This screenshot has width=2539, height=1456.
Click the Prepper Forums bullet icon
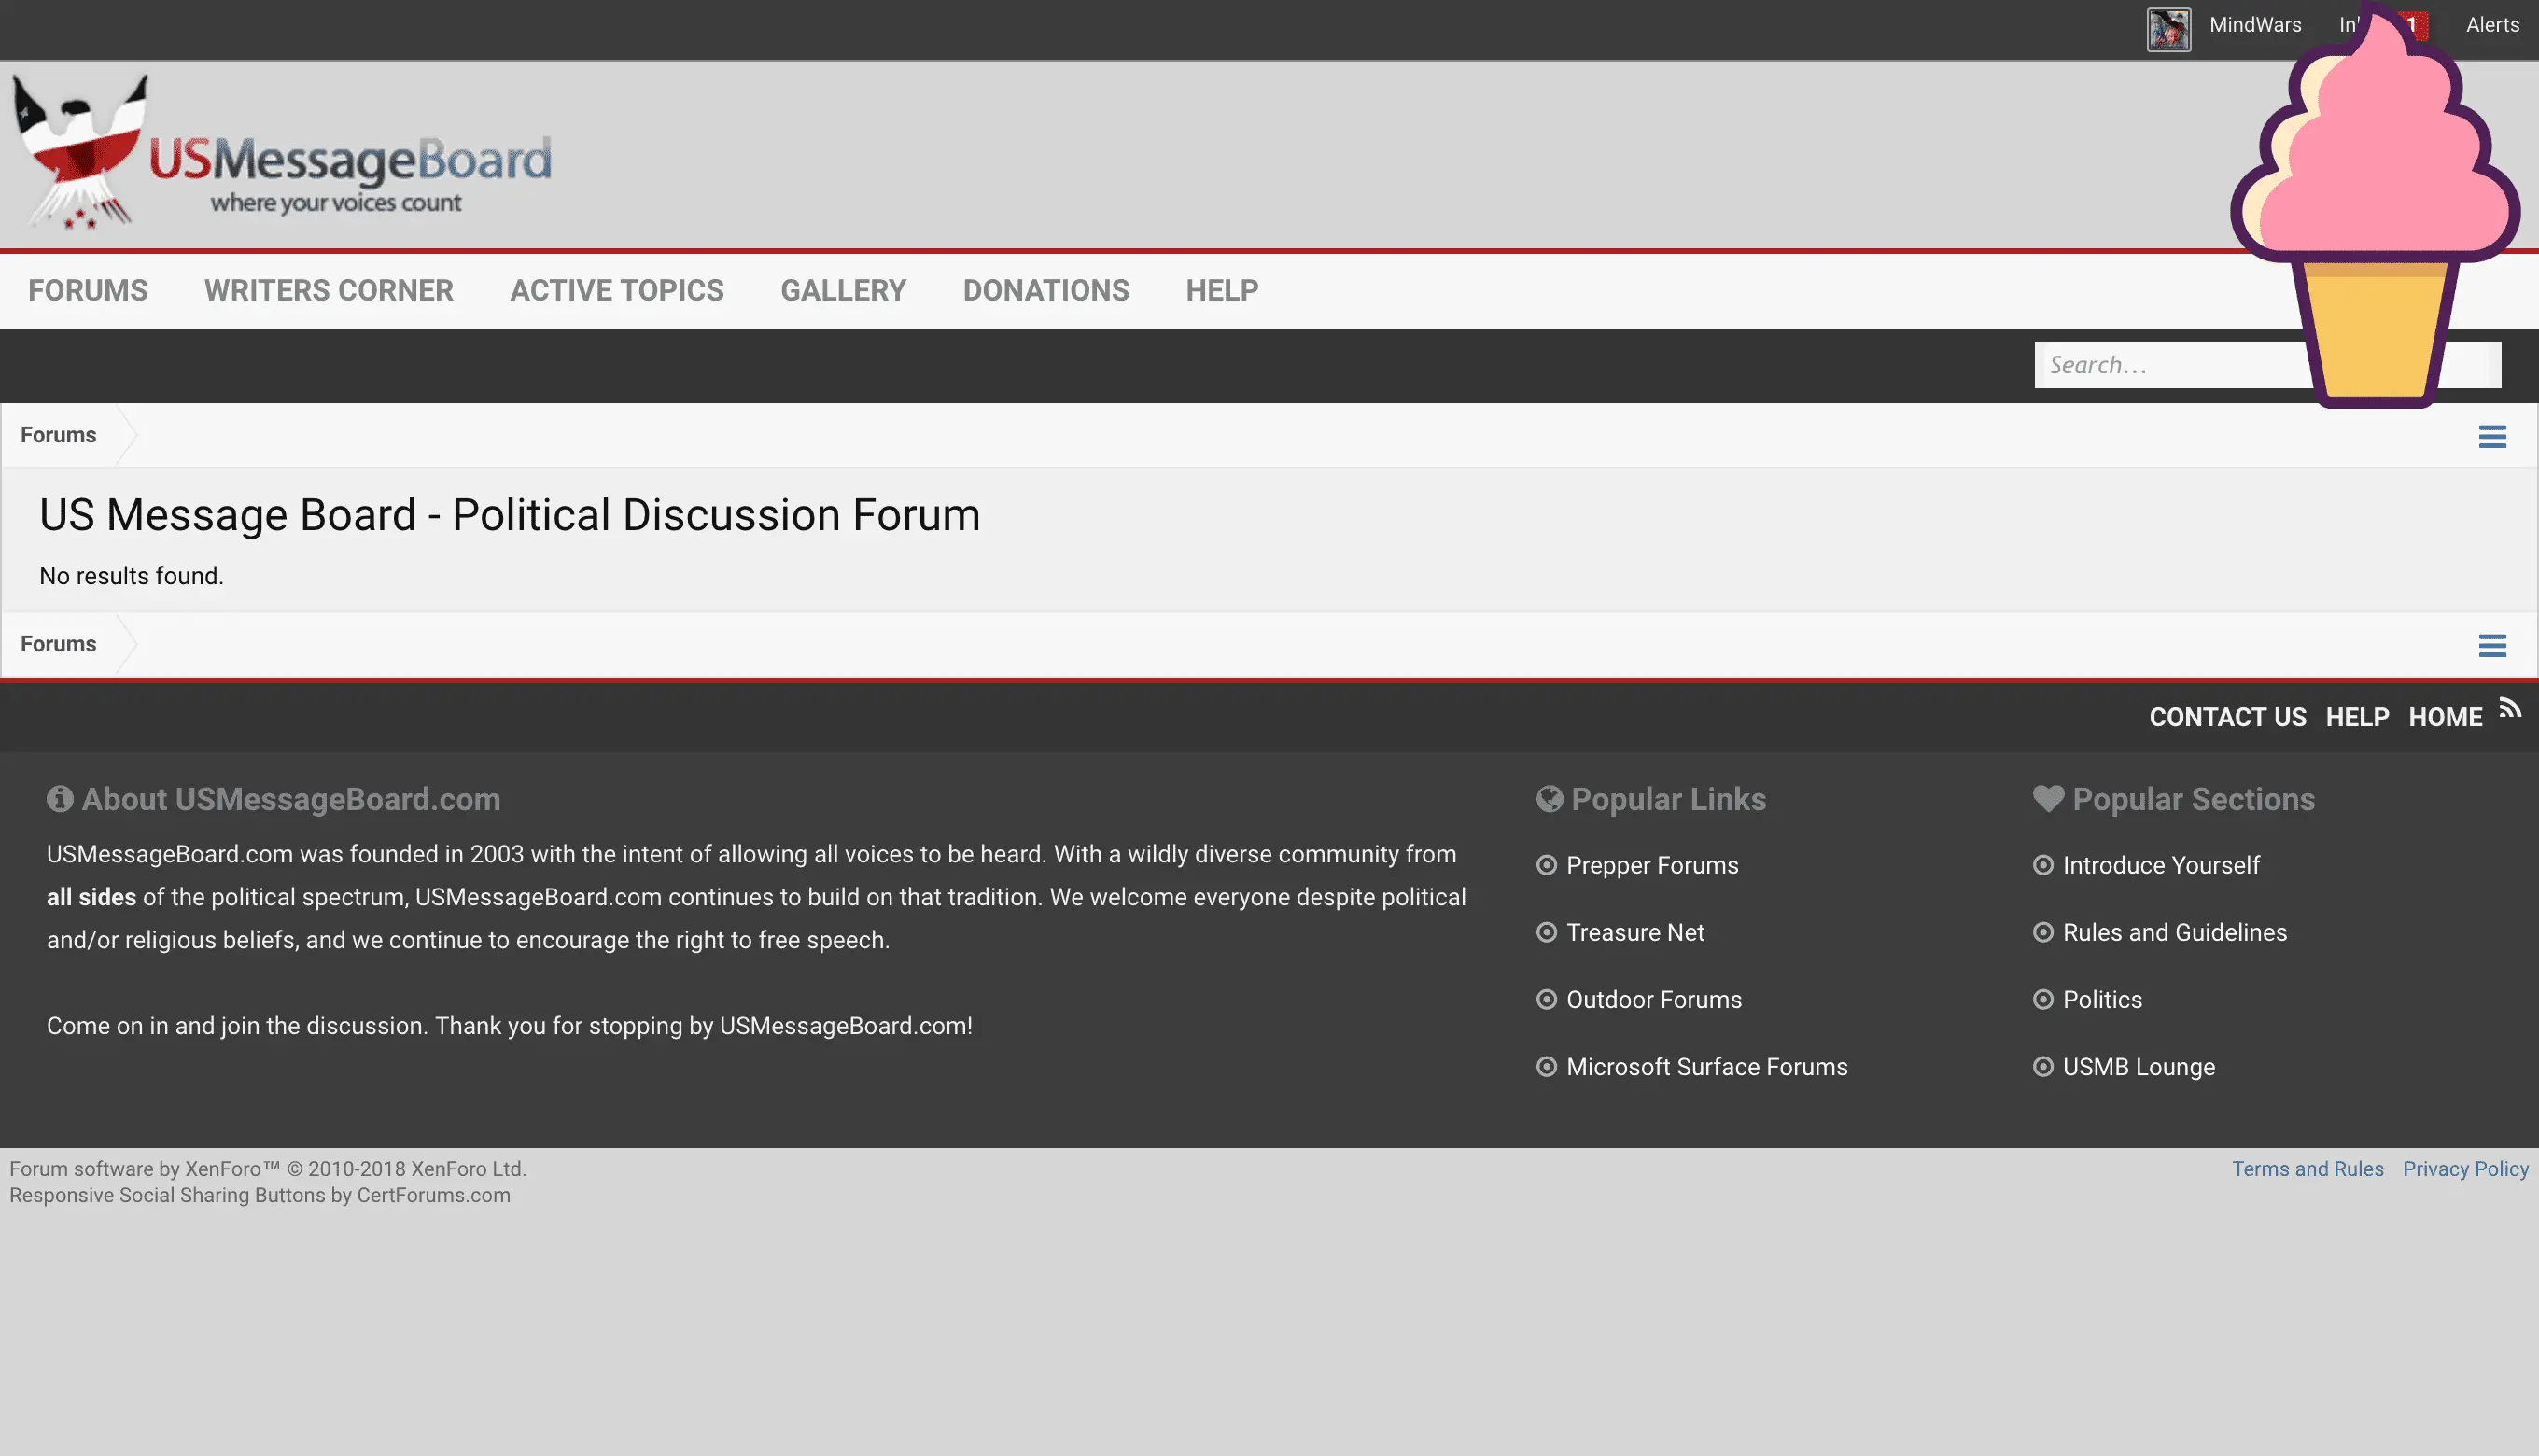click(1546, 865)
